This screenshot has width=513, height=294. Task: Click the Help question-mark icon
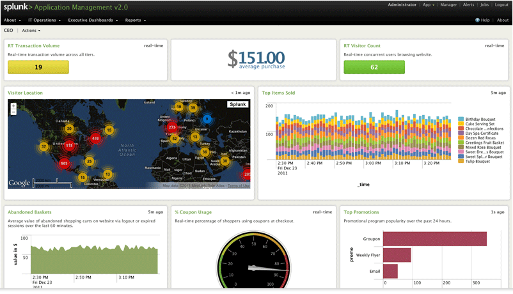pos(477,20)
